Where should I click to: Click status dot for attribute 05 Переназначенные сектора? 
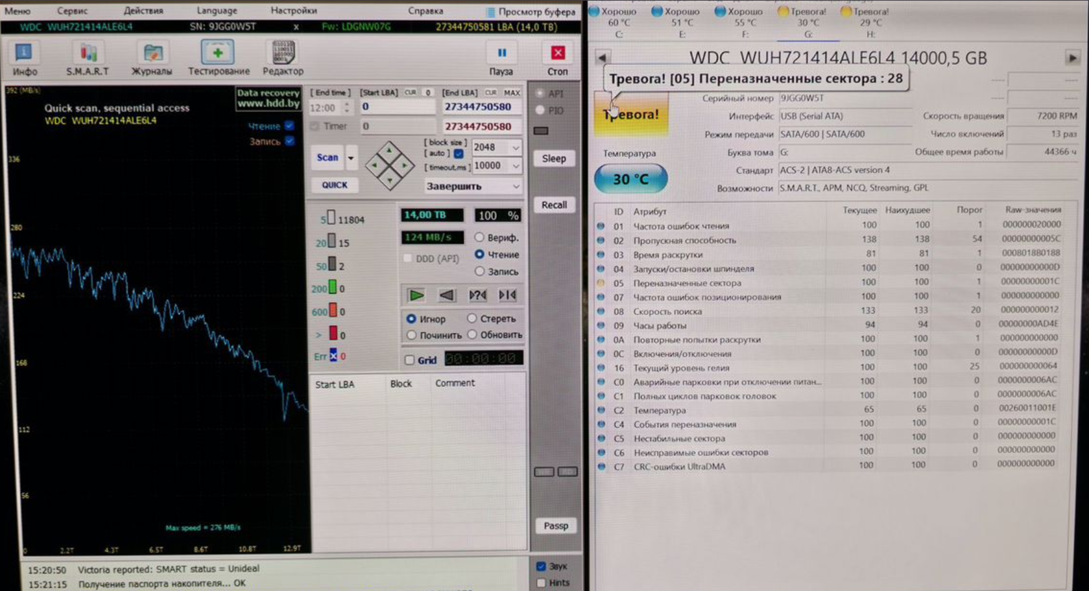coord(601,283)
